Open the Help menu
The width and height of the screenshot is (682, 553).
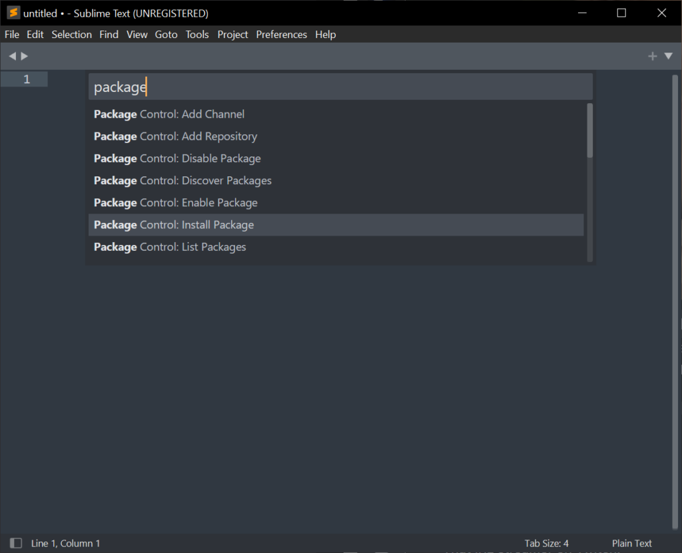coord(325,35)
